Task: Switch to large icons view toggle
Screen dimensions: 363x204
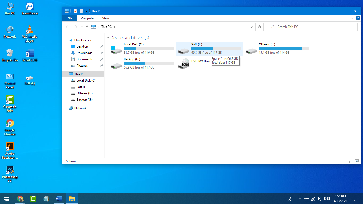Action: click(357, 161)
